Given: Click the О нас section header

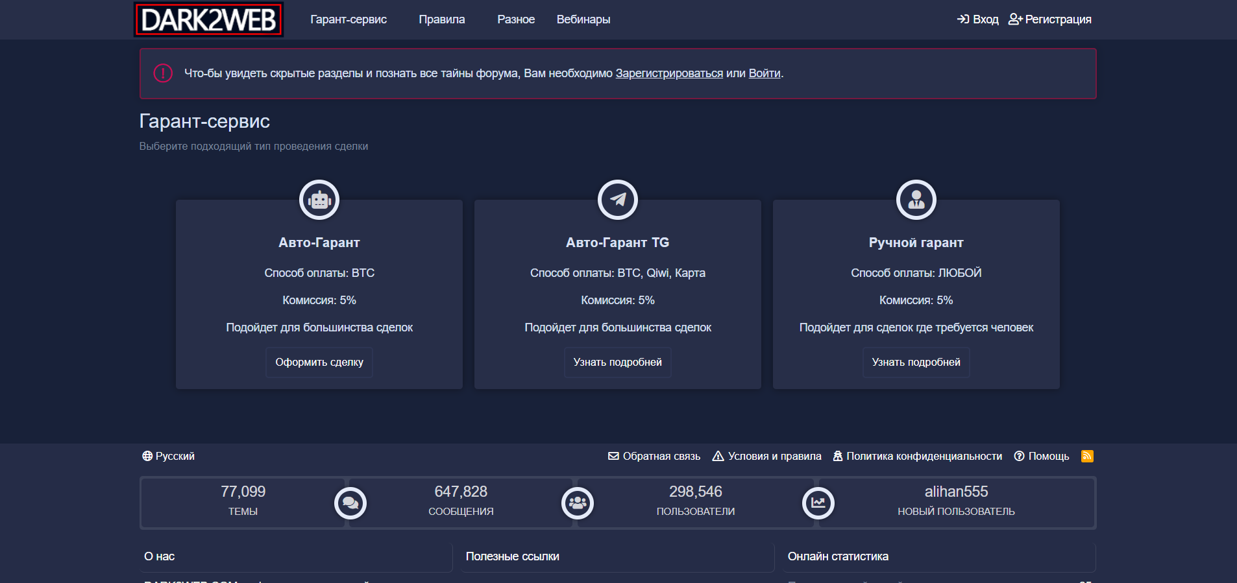Looking at the screenshot, I should [296, 556].
